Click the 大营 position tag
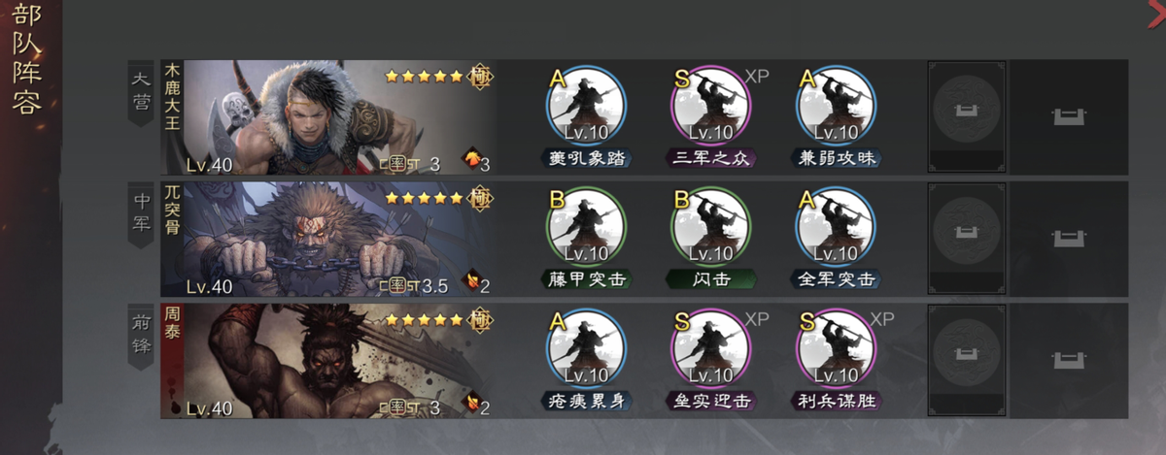This screenshot has width=1166, height=455. 142,92
